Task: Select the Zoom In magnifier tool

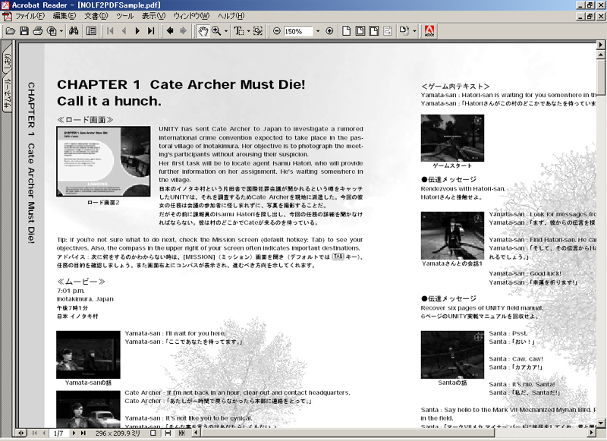Action: [x=216, y=31]
